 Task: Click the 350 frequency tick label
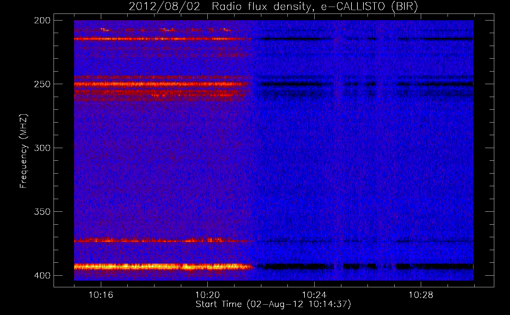coord(42,212)
